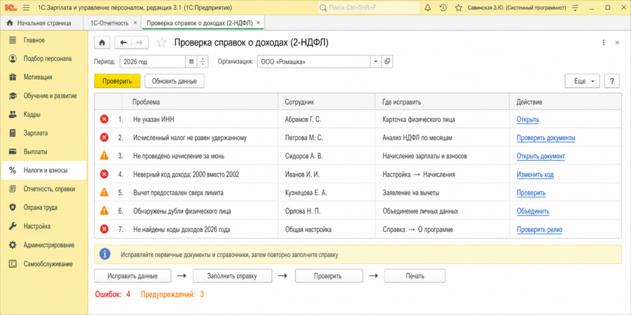The height and width of the screenshot is (315, 631).
Task: Open Настройка section in sidebar
Action: (x=44, y=226)
